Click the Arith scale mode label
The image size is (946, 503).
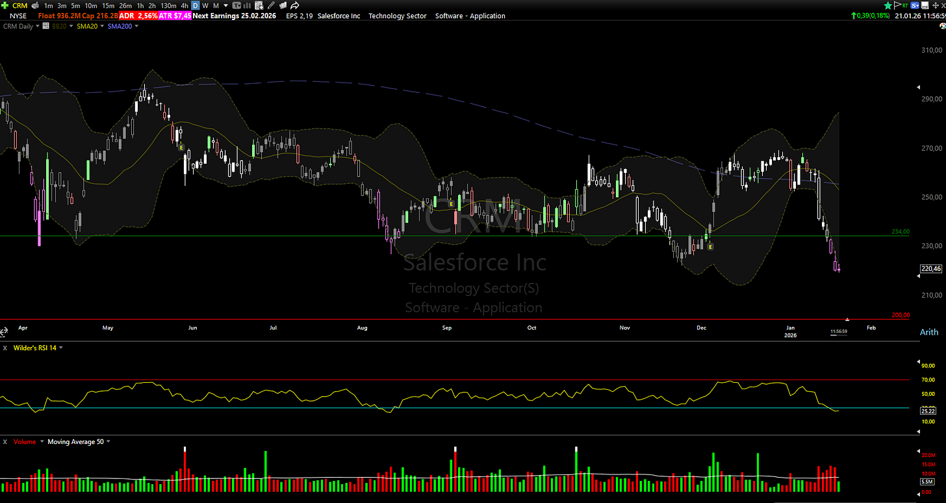click(929, 332)
